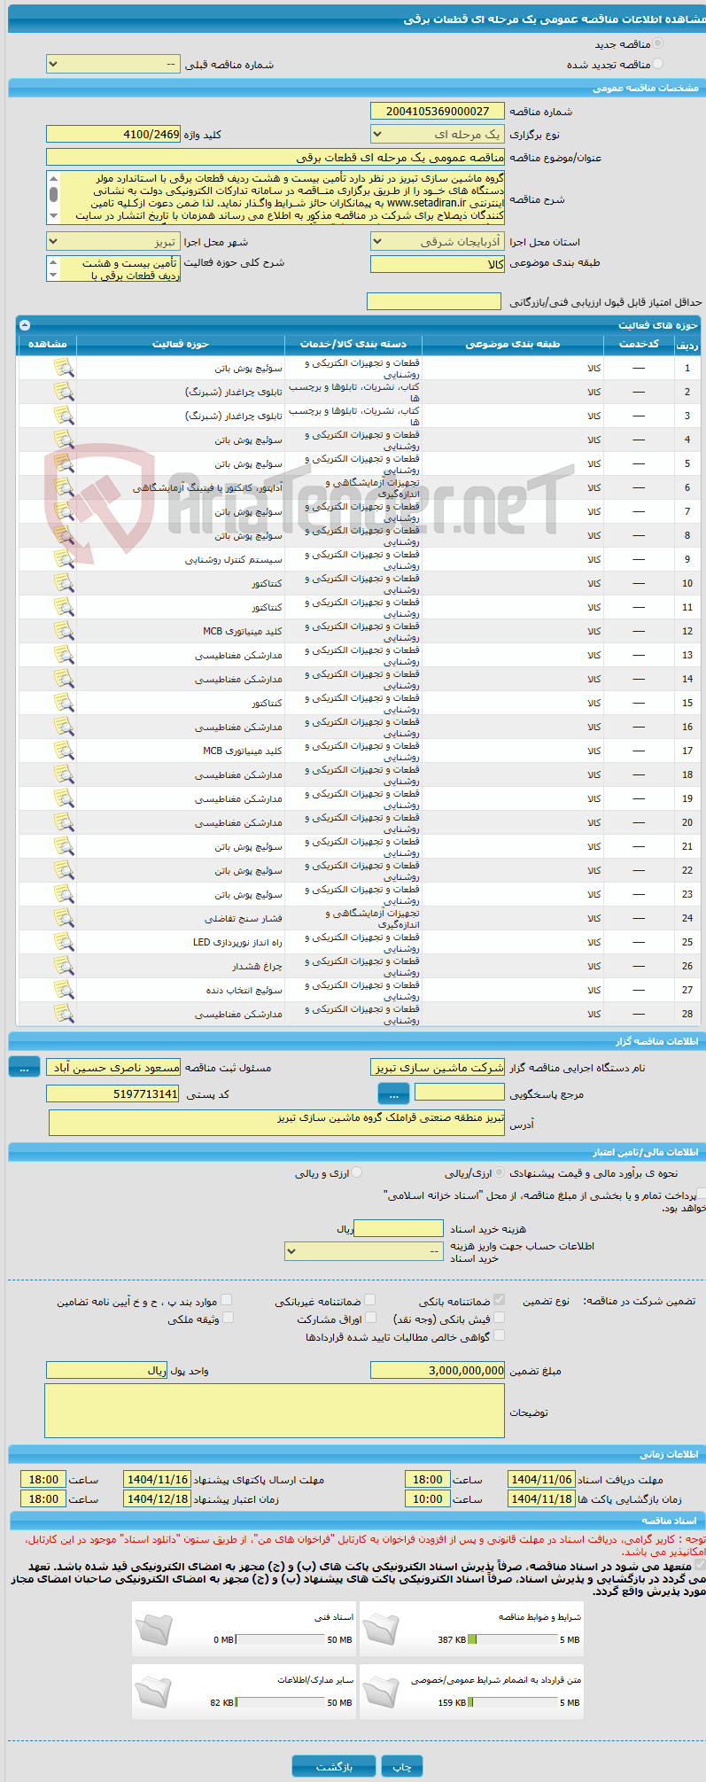Collapse the حوزه های فعالیت panel

tap(24, 325)
